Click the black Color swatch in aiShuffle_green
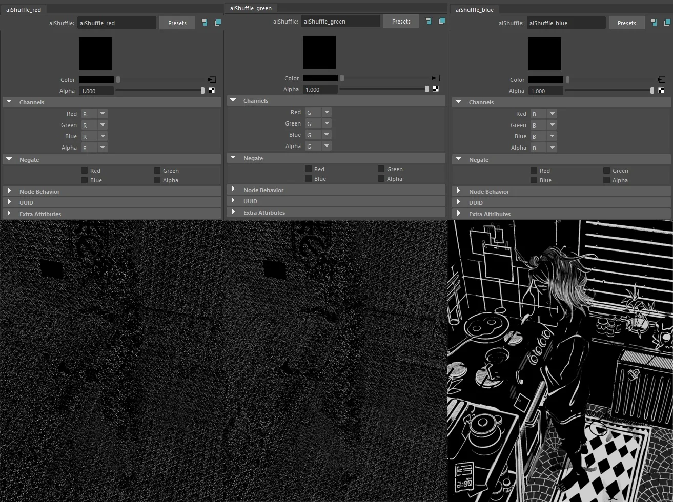673x502 pixels. (320, 78)
